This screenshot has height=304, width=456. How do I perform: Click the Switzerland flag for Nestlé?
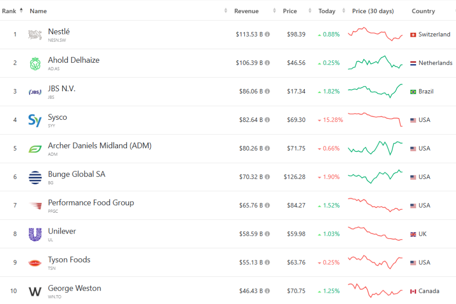[x=413, y=35]
